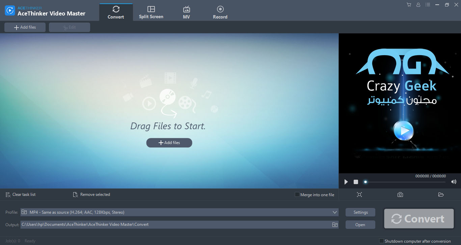This screenshot has width=461, height=245.
Task: Open the snapshot folder icon under preview
Action: click(x=441, y=195)
